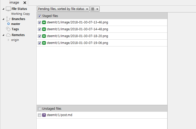Open the list view mode dropdown
The image size is (196, 129).
coord(95,9)
